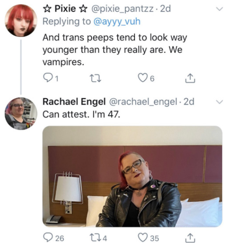Viewport: 226px width, 243px height.
Task: Click the Pixie display name
Action: point(65,8)
